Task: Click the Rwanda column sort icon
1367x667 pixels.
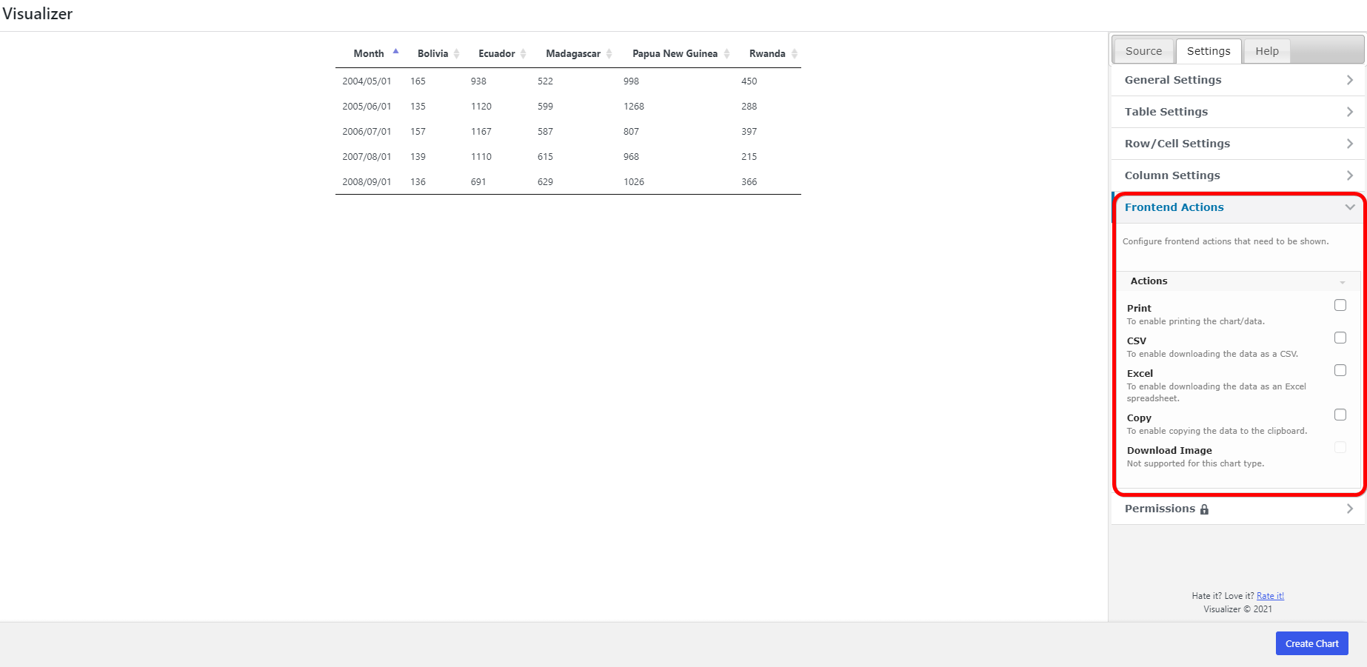Action: (x=794, y=53)
